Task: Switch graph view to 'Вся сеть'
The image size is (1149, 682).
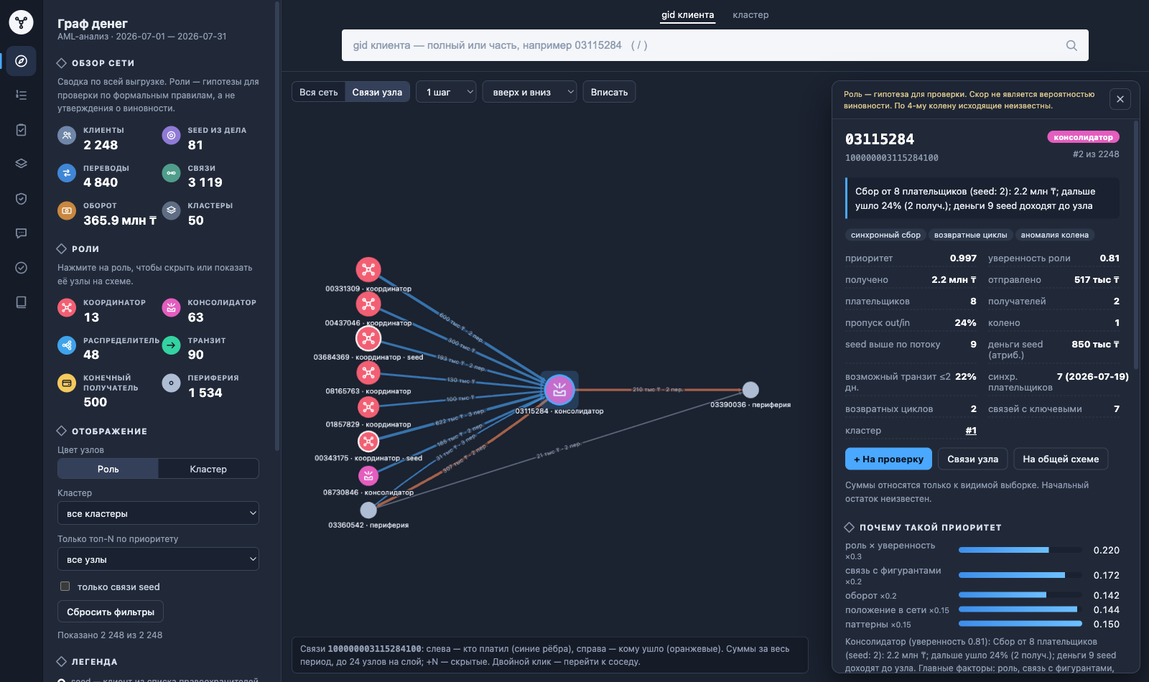Action: (x=319, y=92)
